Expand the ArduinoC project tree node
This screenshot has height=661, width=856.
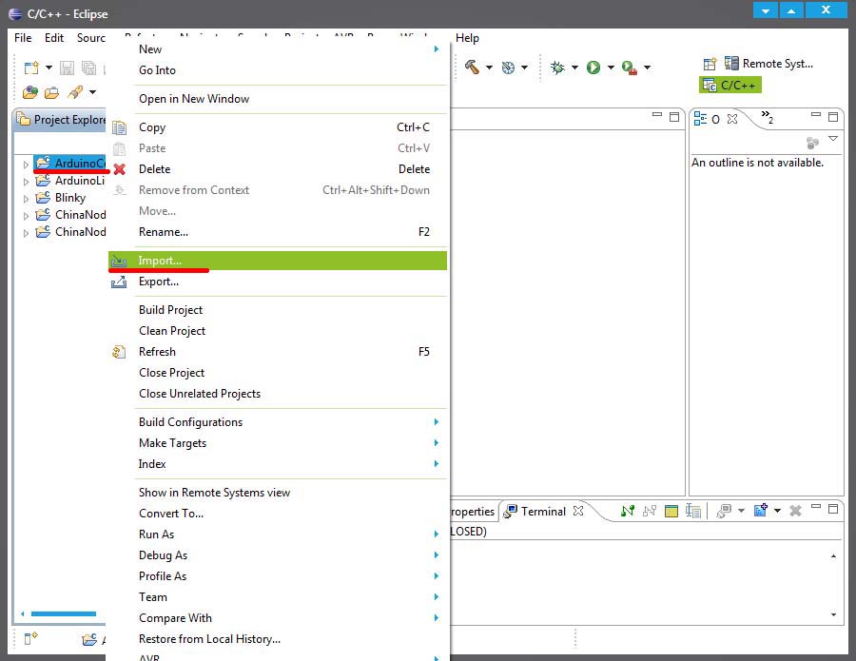pyautogui.click(x=26, y=164)
